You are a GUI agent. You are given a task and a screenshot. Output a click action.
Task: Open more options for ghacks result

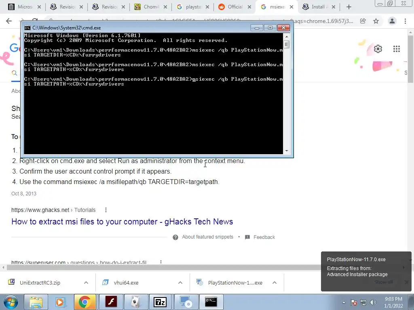click(x=106, y=210)
